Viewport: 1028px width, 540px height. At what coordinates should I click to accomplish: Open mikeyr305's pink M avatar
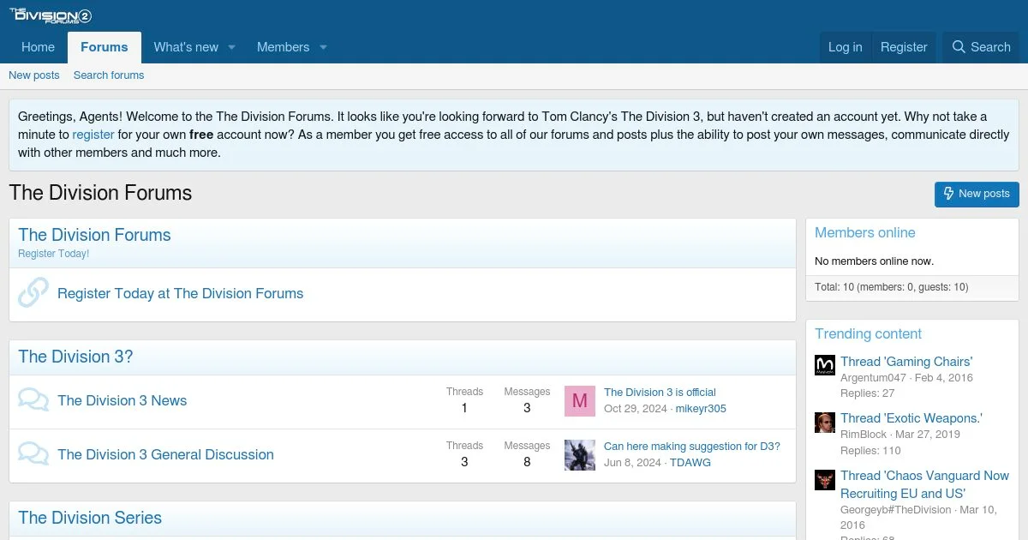point(580,400)
